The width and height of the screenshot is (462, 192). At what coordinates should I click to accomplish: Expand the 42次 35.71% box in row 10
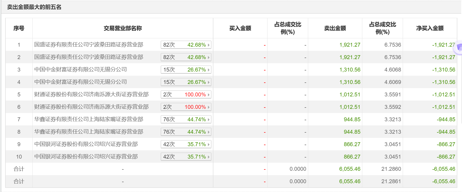[x=186, y=157]
